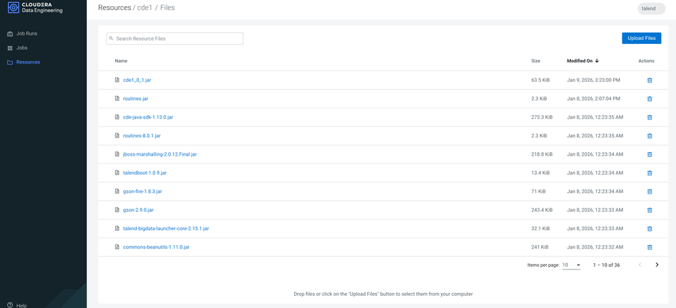Click cde1 in the breadcrumb
Screen dimensions: 676x308
pos(145,7)
